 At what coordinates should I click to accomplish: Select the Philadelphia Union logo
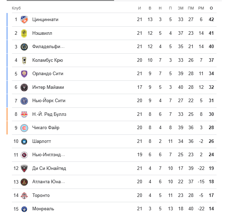pyautogui.click(x=24, y=47)
